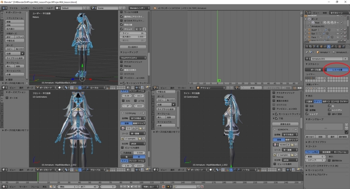
Task: Adjust the 拡大縮小 1.000 grid scale field
Action: click(133, 37)
